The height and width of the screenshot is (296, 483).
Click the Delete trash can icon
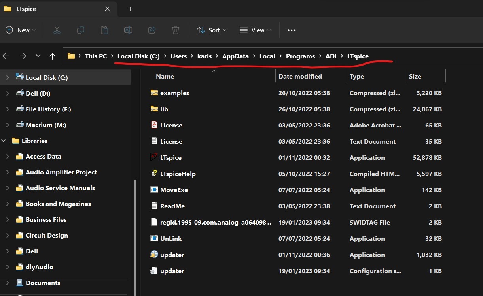[176, 30]
